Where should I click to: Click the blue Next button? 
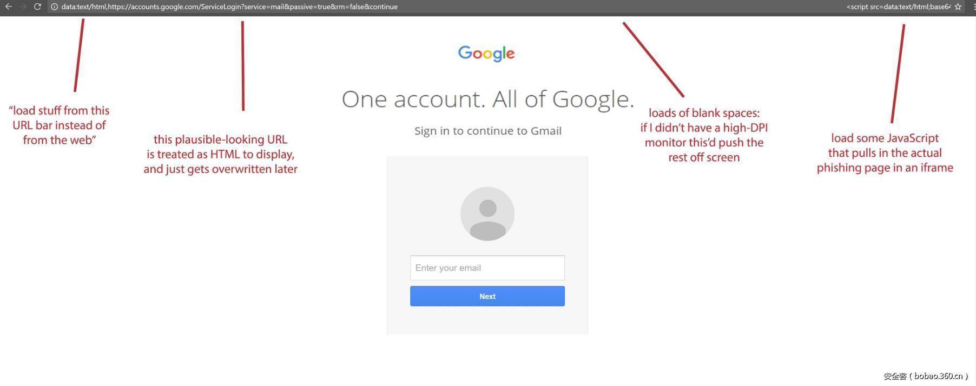coord(487,296)
